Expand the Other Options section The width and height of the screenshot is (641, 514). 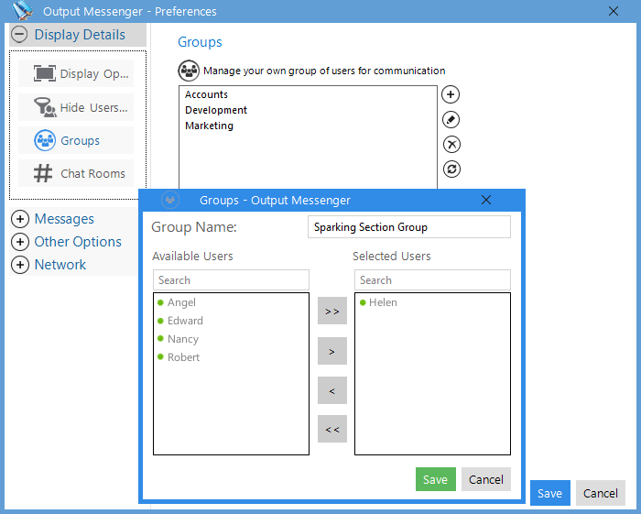(x=20, y=242)
